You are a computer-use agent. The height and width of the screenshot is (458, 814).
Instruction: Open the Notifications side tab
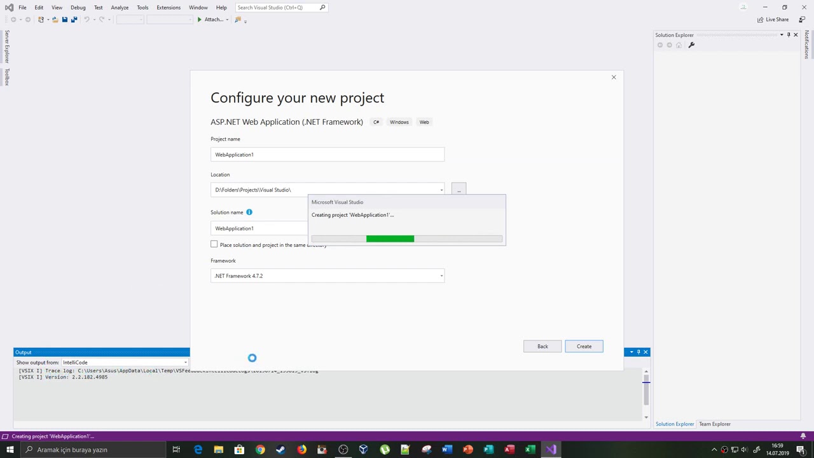(x=807, y=44)
